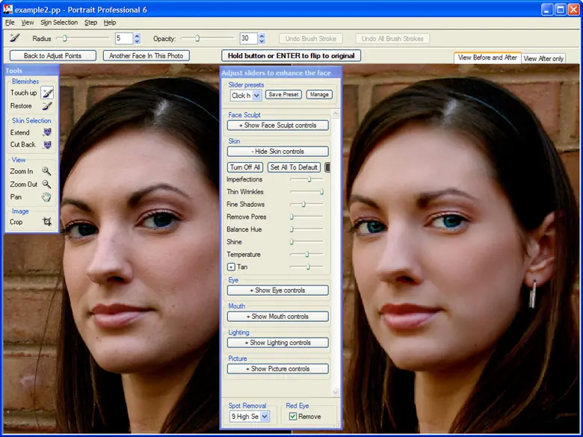Expand the Tan sub-controls
The width and height of the screenshot is (583, 437).
click(x=231, y=267)
